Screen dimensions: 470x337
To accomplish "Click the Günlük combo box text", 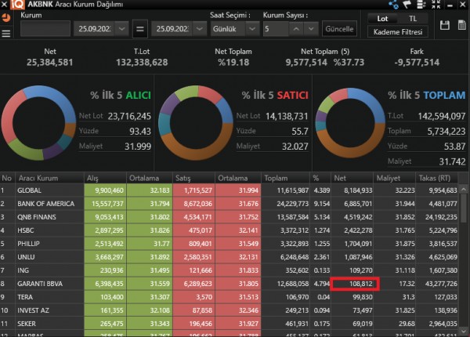I will coord(225,29).
